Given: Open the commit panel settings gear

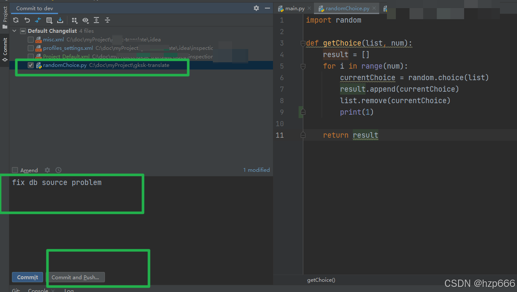Looking at the screenshot, I should pos(256,8).
